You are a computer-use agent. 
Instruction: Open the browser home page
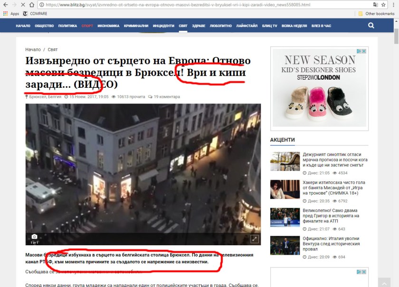point(31,5)
